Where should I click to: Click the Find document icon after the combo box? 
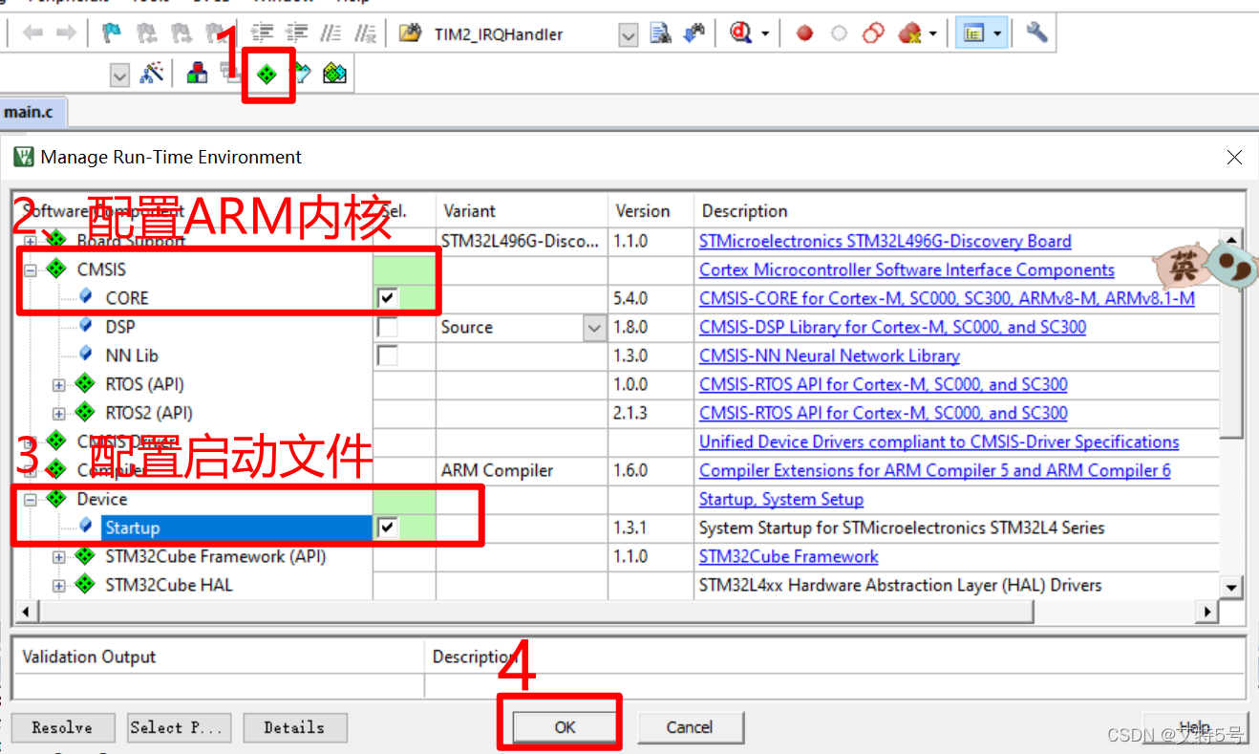tap(660, 33)
